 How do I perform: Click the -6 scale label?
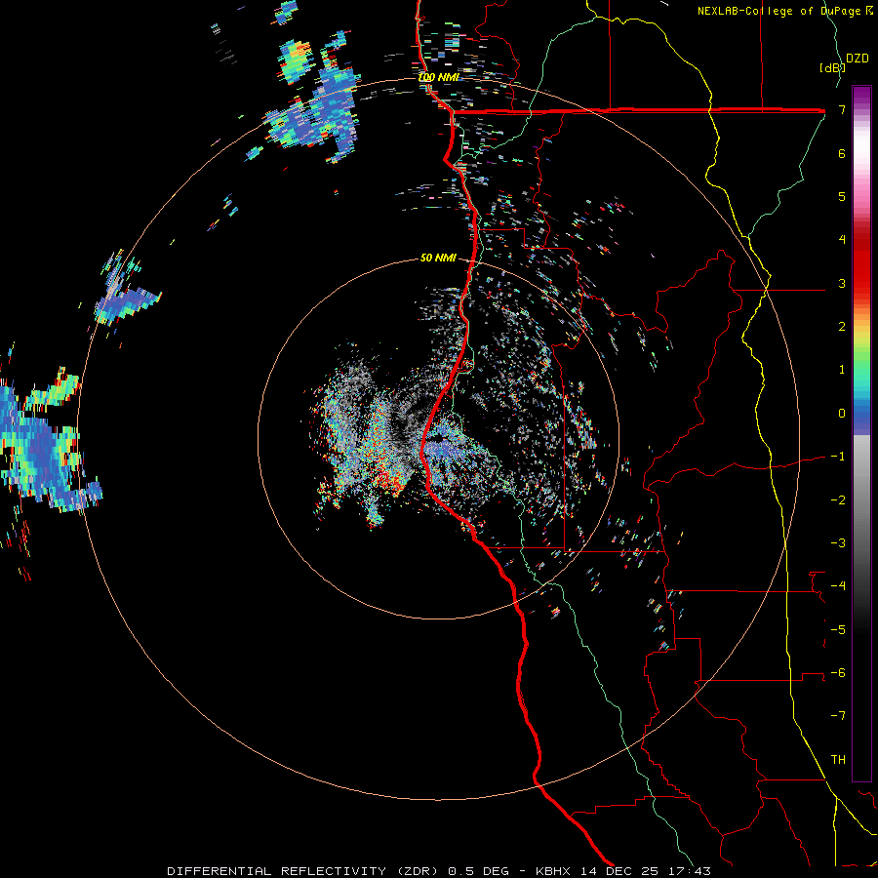(838, 673)
